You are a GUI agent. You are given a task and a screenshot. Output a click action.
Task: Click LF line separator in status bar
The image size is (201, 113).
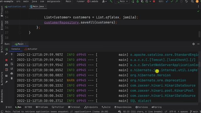(x=166, y=112)
